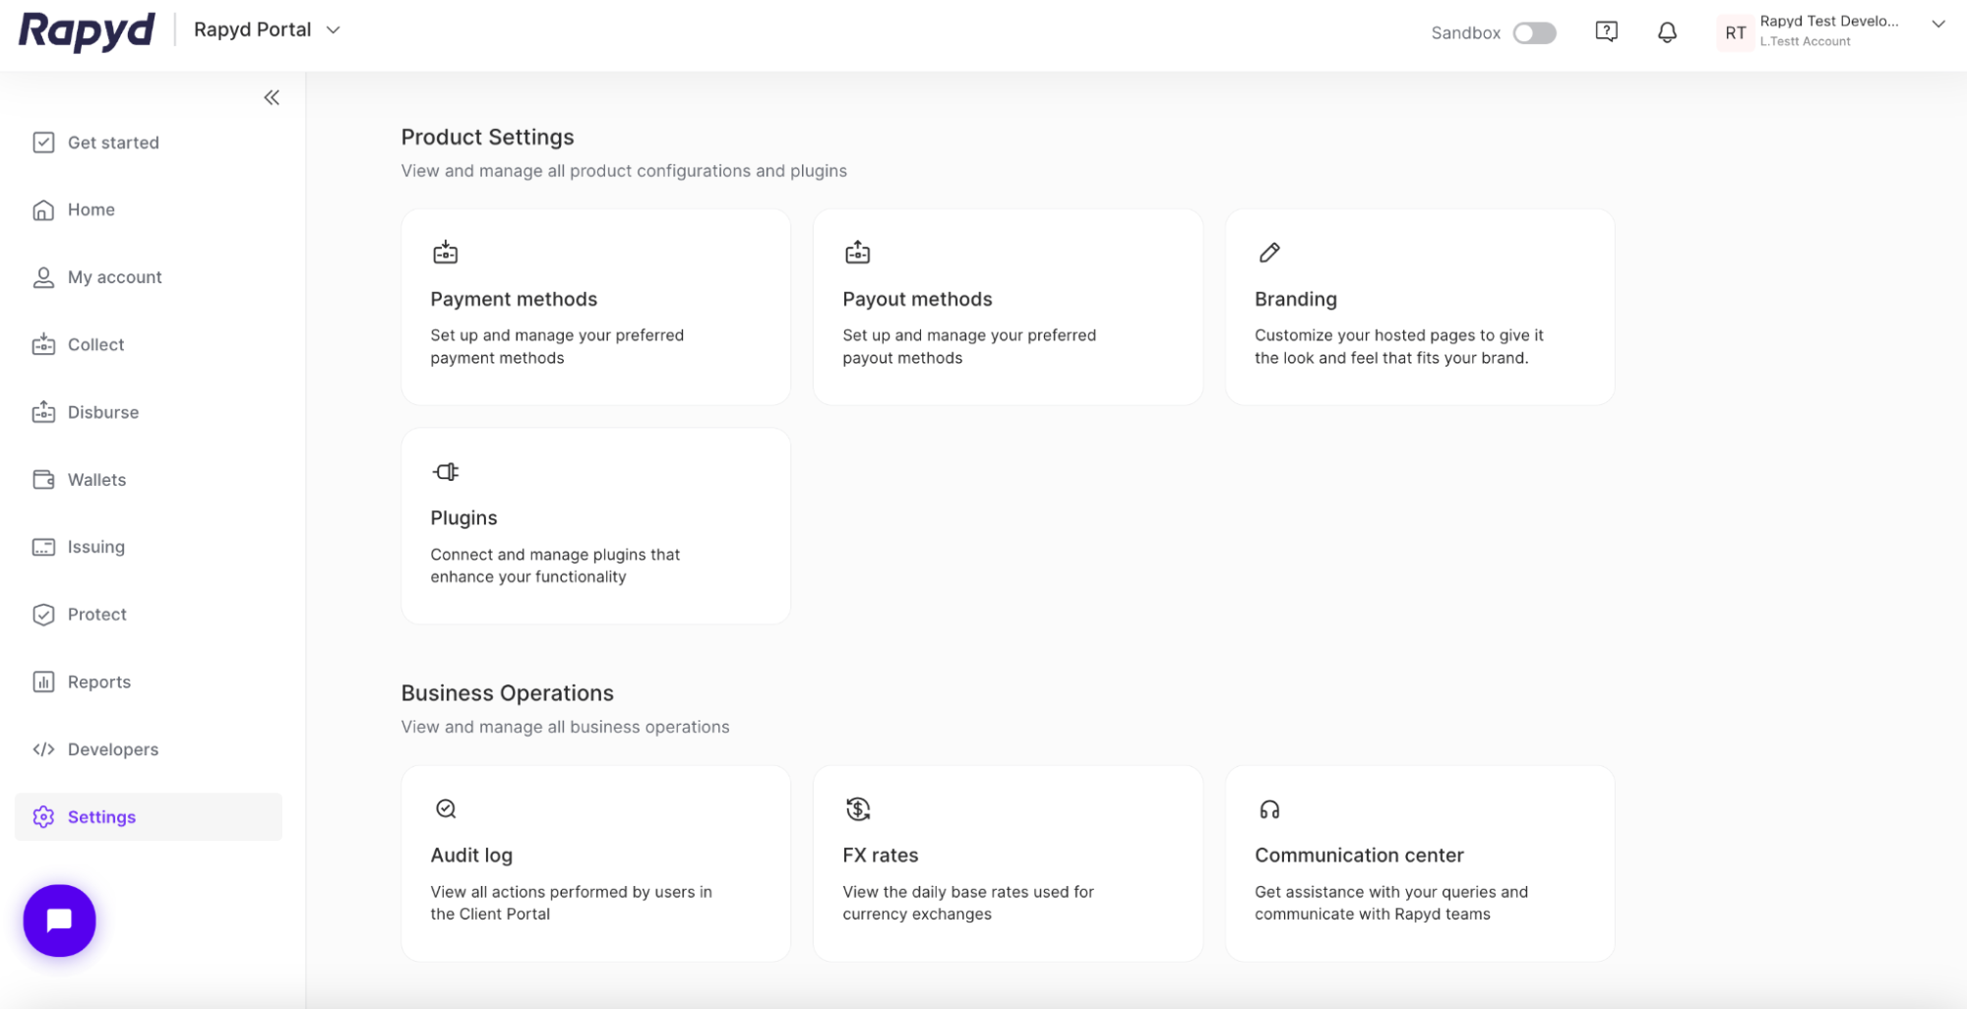The width and height of the screenshot is (1967, 1009).
Task: Click the notification bell icon
Action: 1667,31
